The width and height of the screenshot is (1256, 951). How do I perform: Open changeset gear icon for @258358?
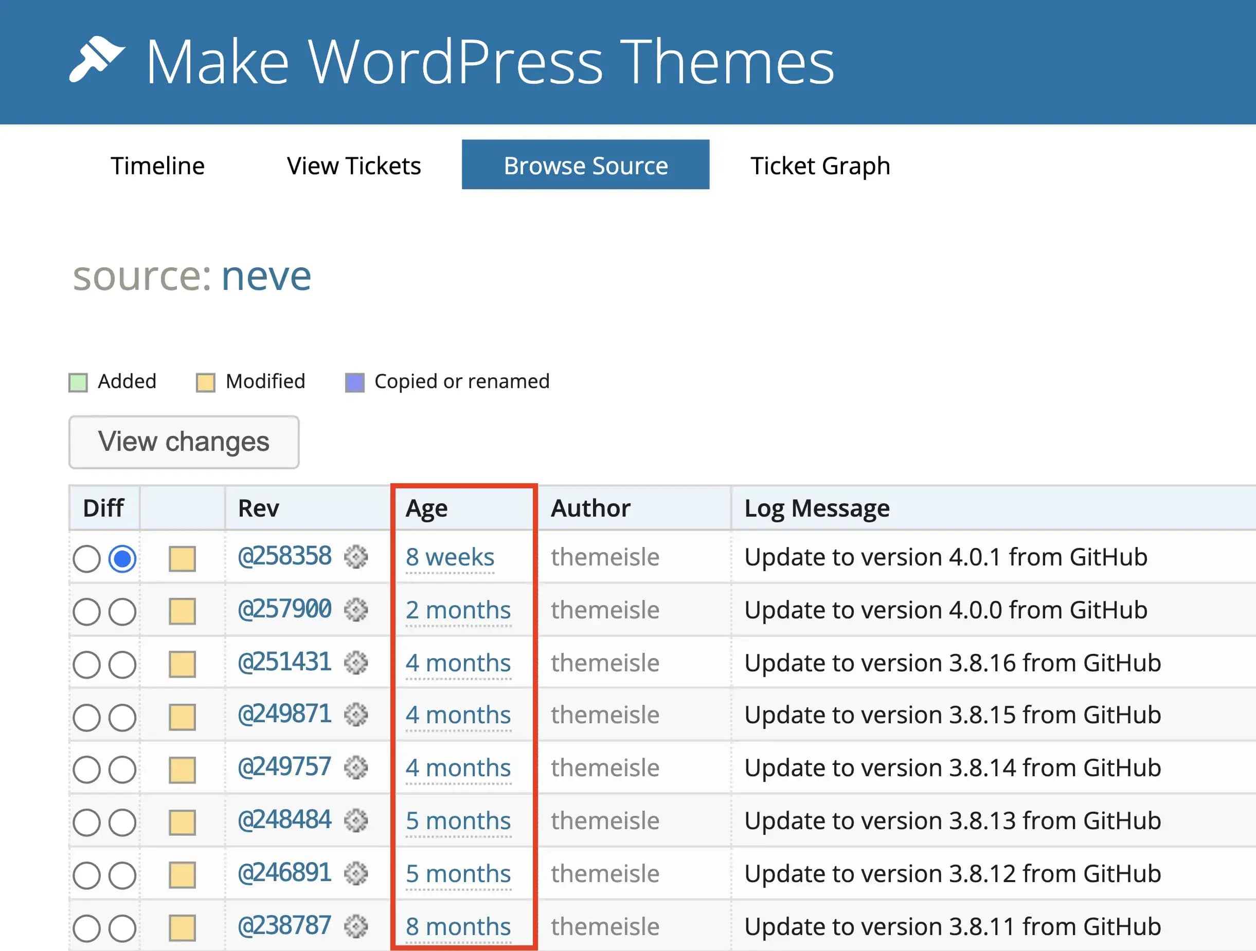tap(356, 557)
